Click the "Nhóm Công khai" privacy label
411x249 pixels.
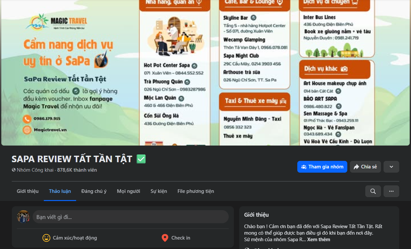click(35, 170)
